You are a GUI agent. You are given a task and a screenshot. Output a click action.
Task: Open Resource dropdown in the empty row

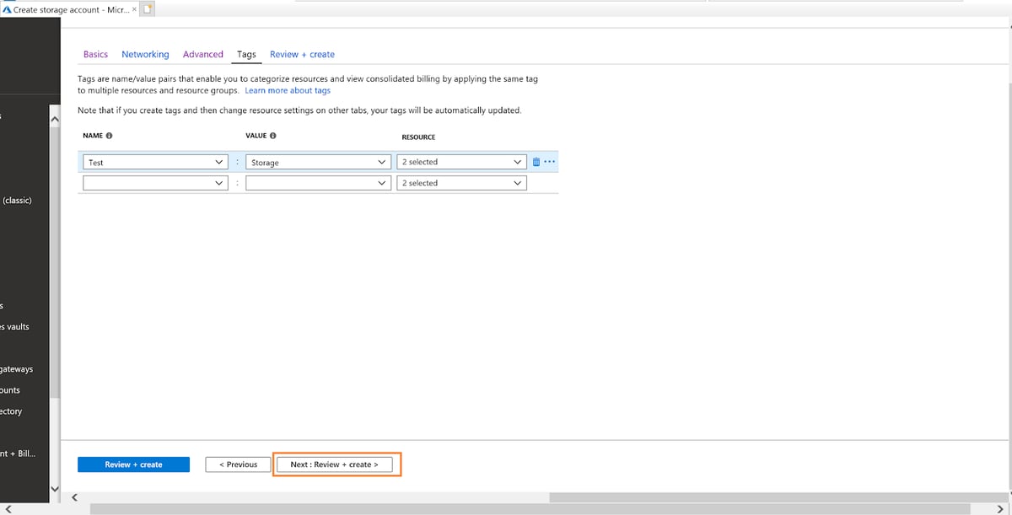point(461,183)
